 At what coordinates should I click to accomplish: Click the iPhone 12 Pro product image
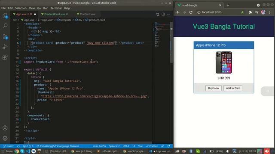224,62
